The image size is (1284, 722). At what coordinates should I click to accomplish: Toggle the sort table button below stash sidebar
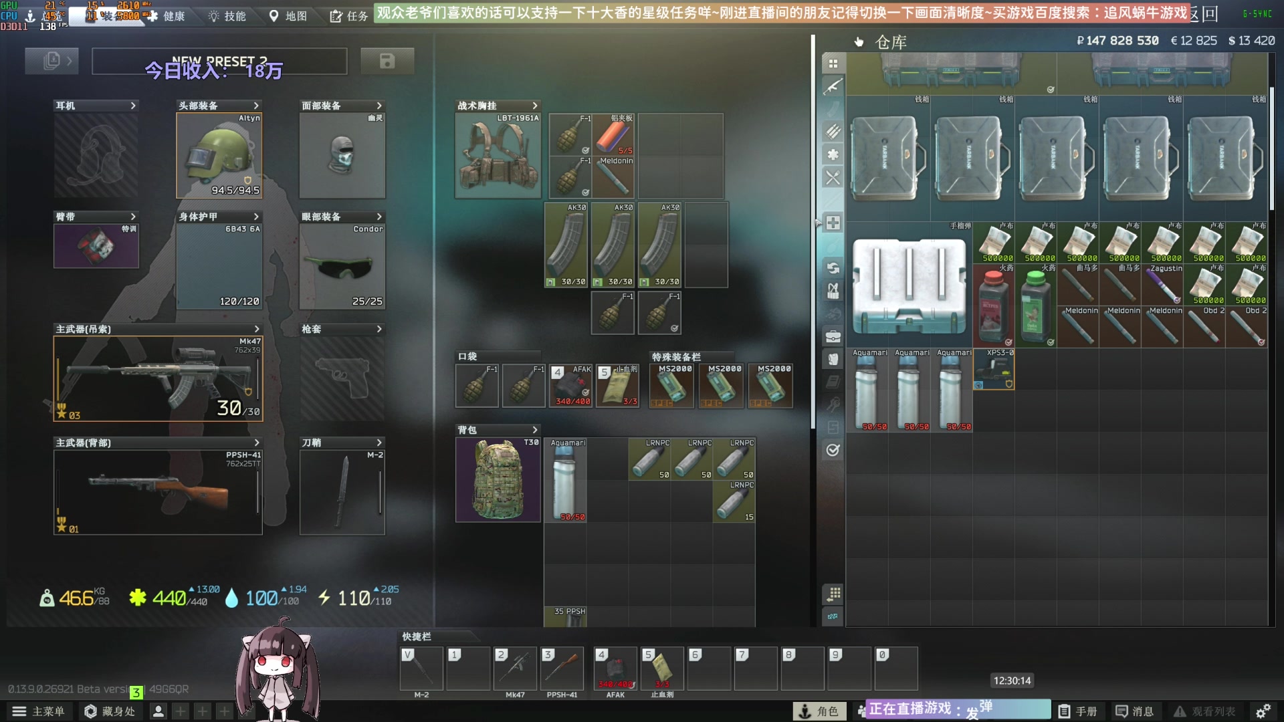tap(833, 594)
